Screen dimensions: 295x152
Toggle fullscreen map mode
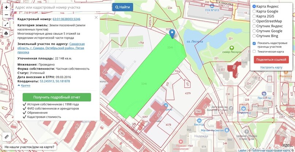(6, 24)
